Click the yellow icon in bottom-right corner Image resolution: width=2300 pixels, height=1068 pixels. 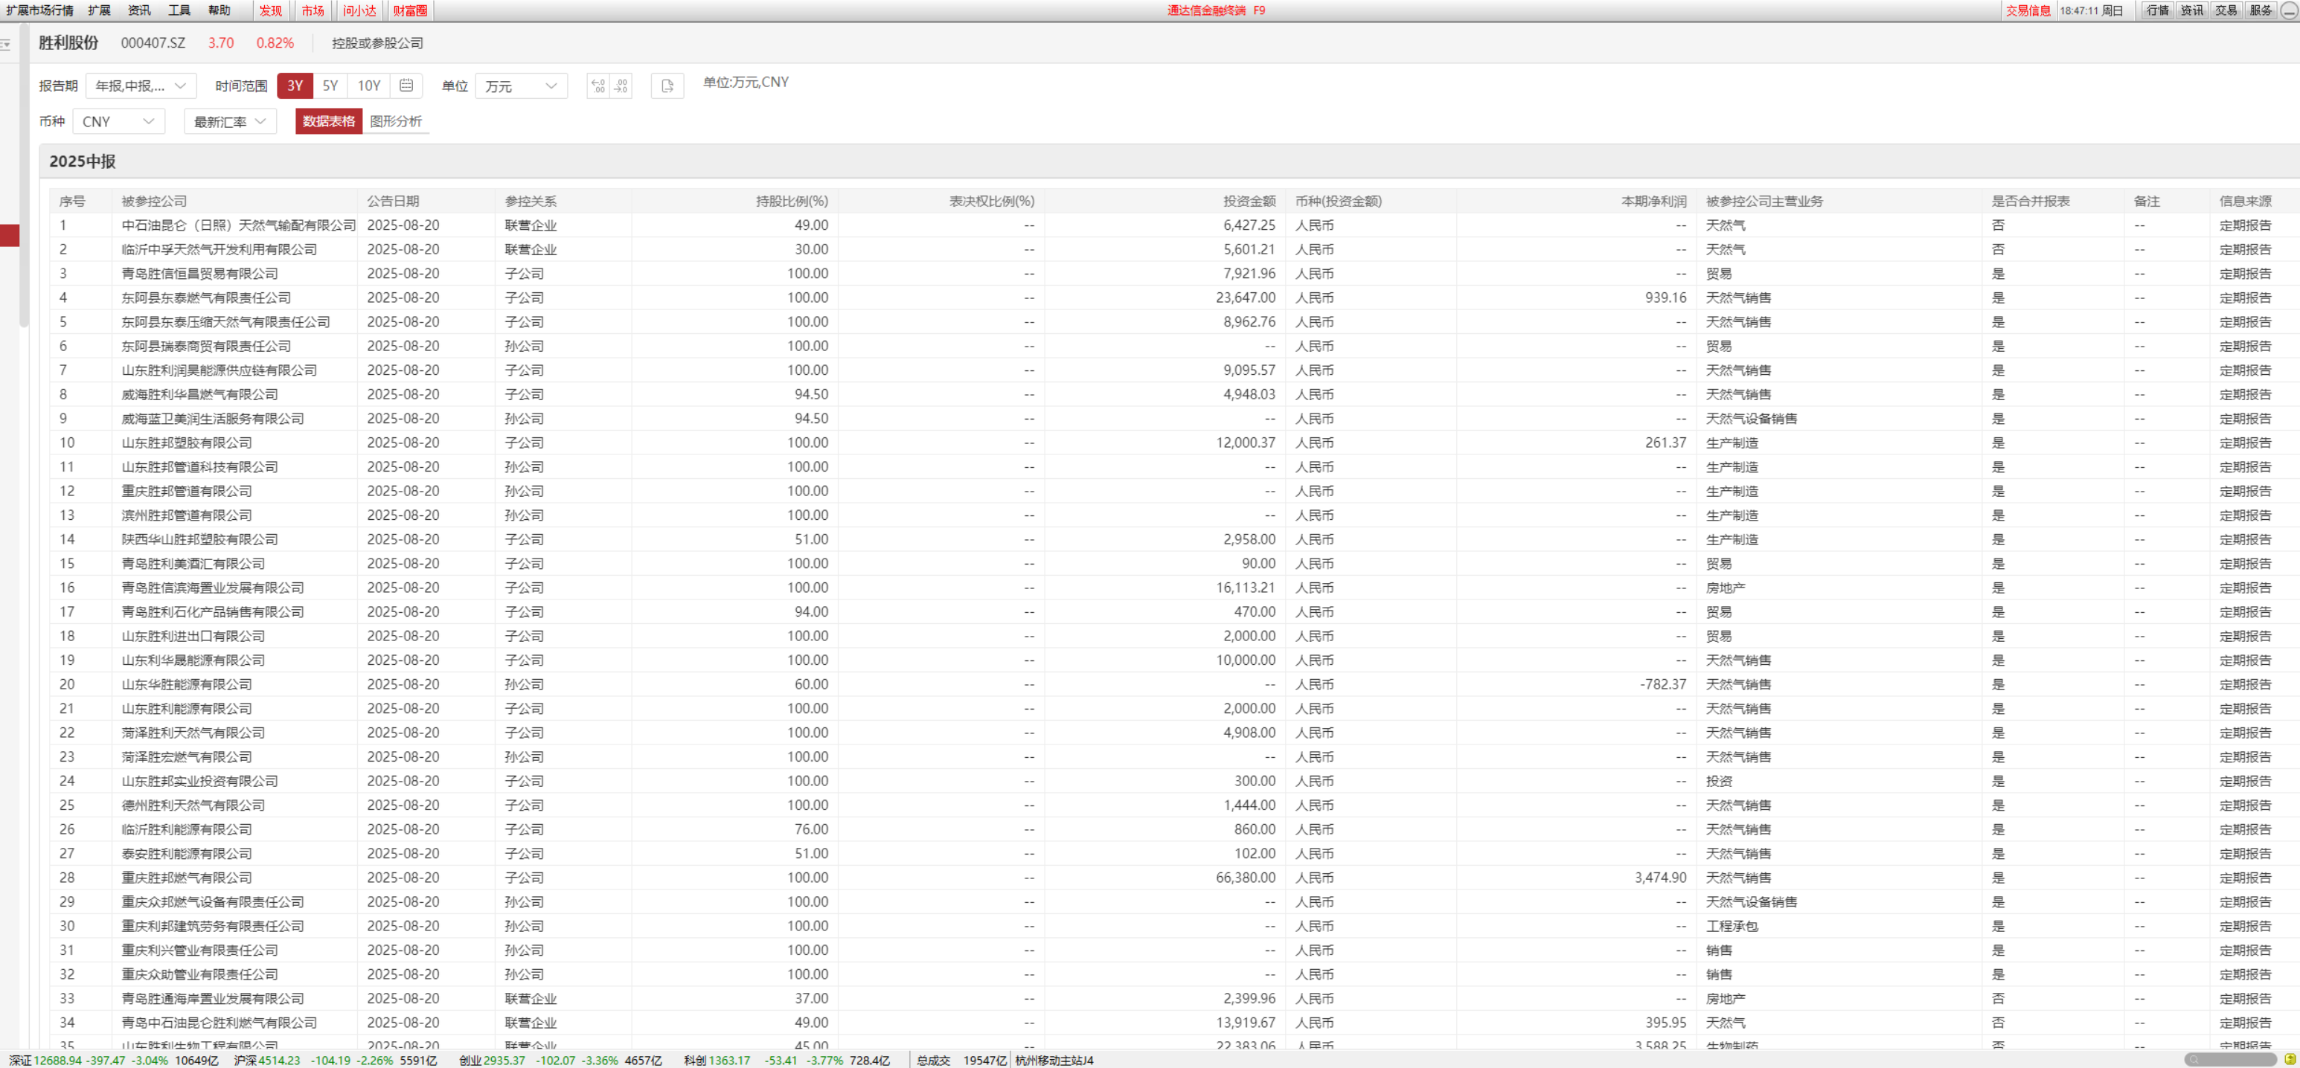pyautogui.click(x=2290, y=1060)
